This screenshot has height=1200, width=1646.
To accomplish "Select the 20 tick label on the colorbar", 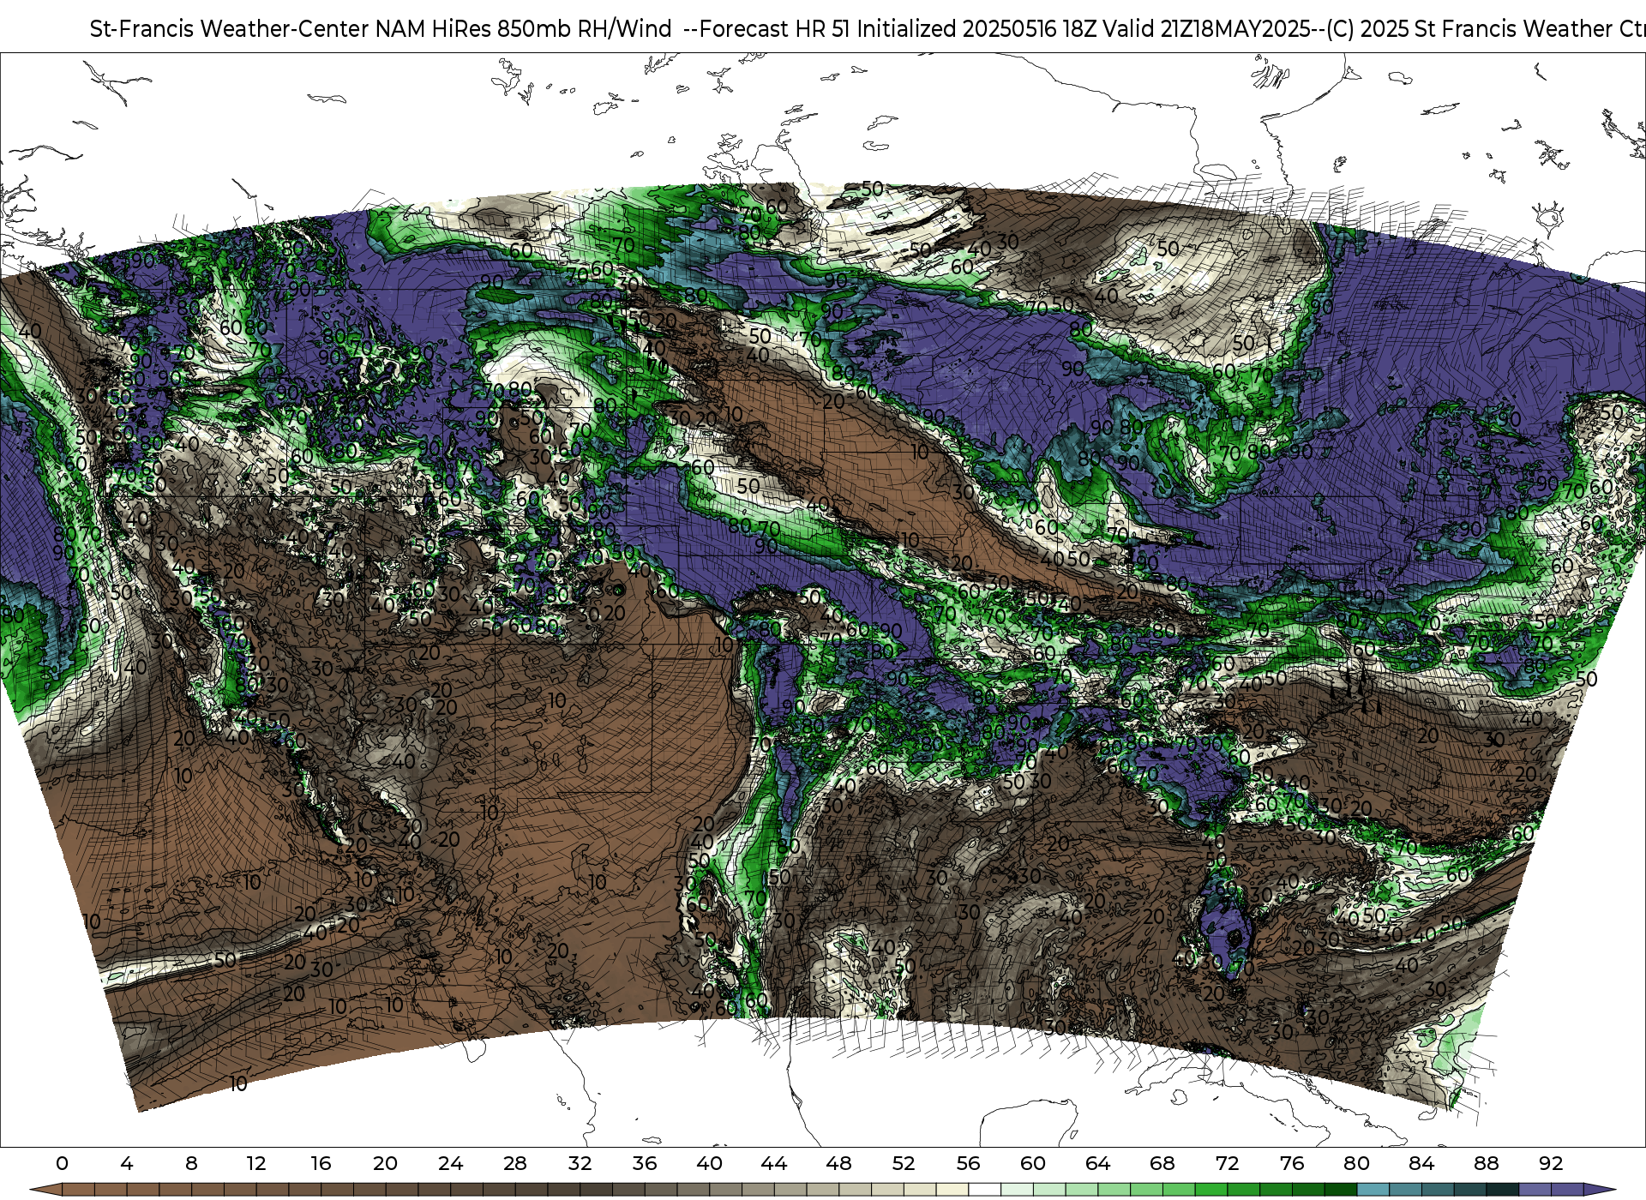I will click(x=386, y=1163).
